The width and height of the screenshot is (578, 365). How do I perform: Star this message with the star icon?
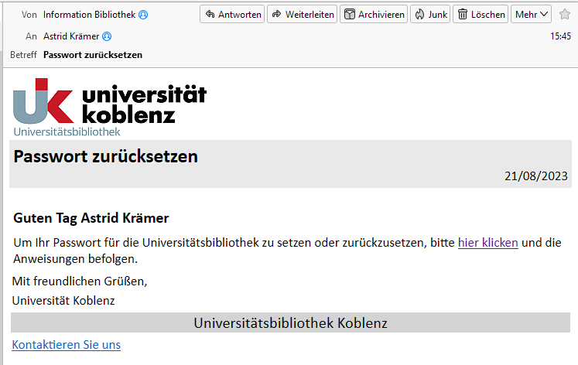(565, 15)
